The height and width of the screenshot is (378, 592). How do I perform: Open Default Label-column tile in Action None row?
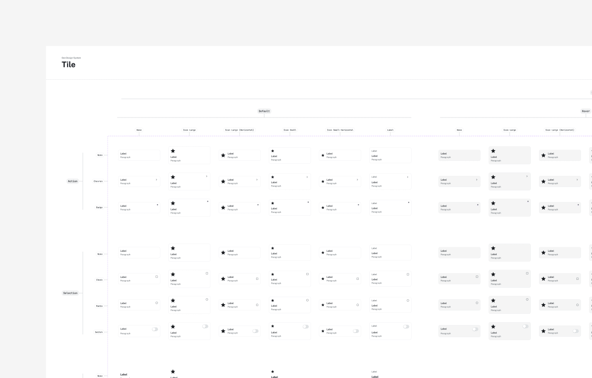pyautogui.click(x=390, y=155)
